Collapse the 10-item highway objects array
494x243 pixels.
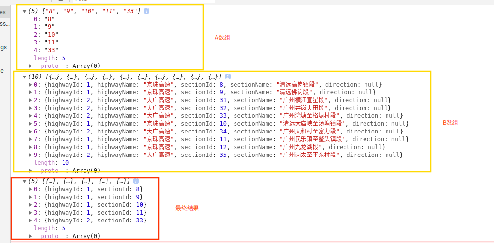coord(25,77)
